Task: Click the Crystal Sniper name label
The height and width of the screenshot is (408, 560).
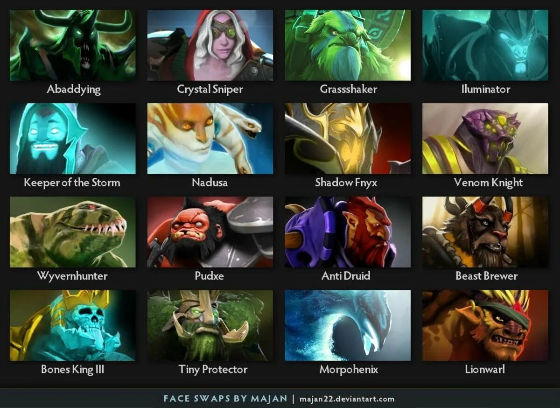Action: coord(210,89)
